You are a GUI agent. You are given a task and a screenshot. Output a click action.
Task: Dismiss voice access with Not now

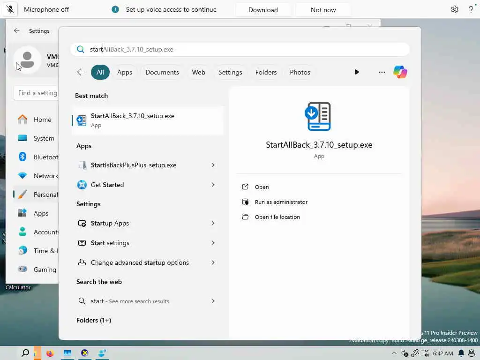coord(323,10)
